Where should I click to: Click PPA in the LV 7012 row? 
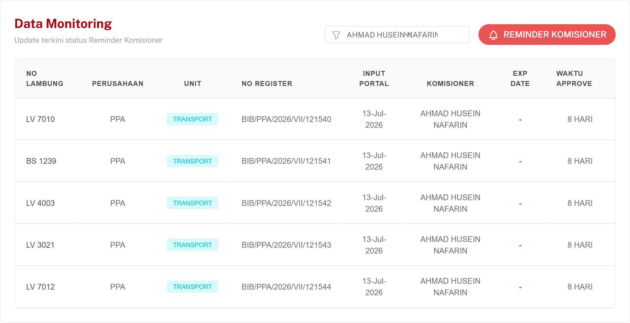[118, 287]
